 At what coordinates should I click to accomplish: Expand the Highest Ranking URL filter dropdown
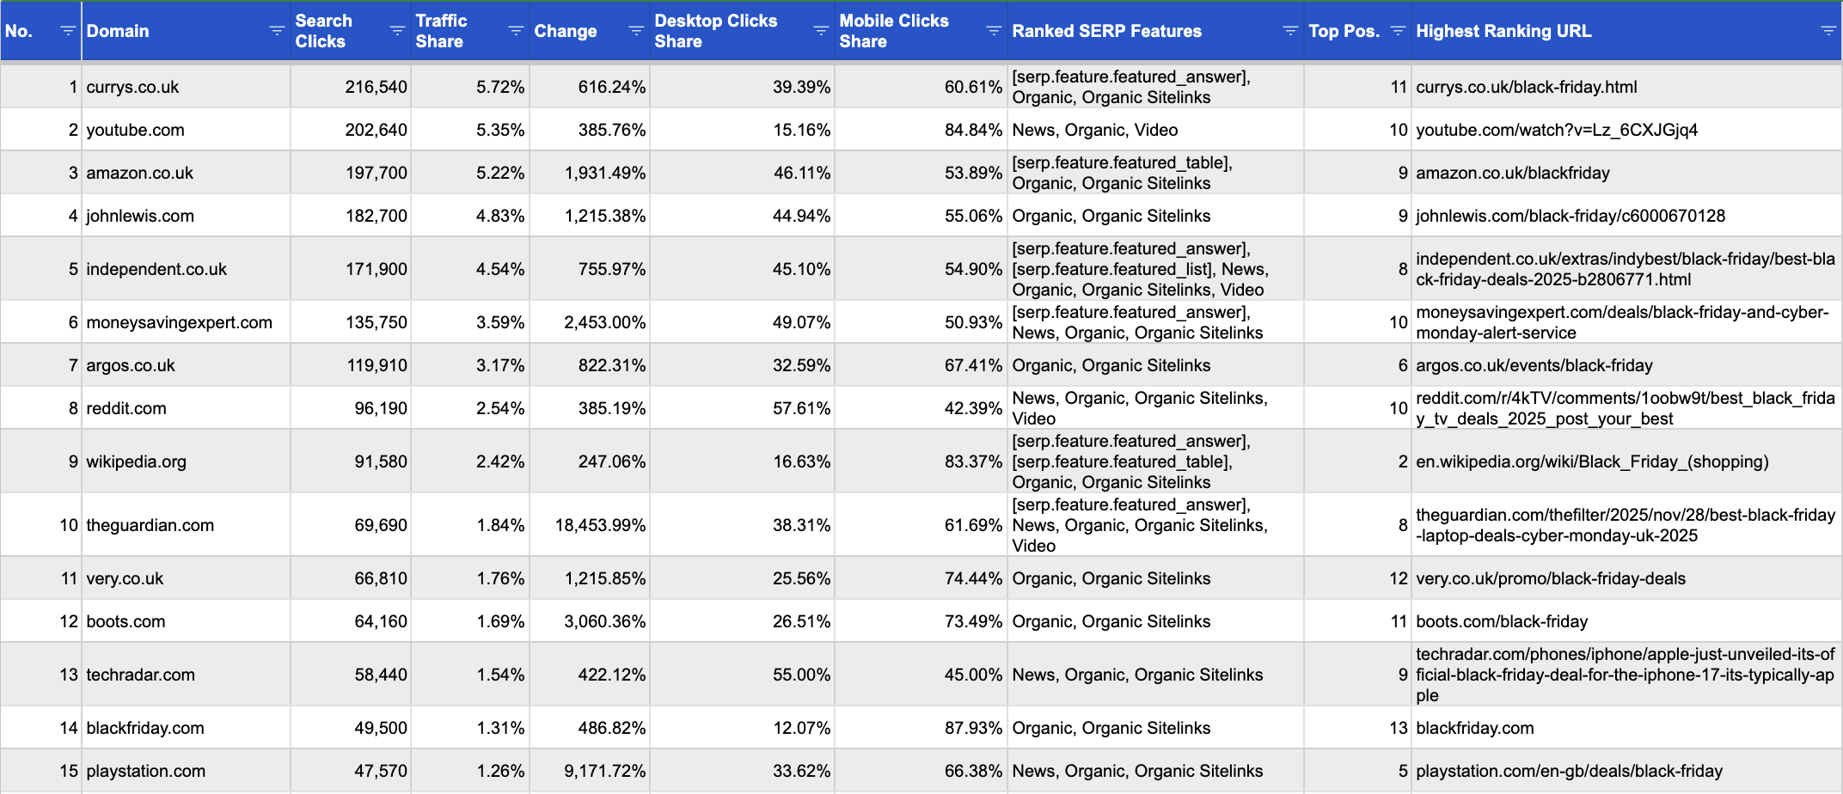point(1828,31)
